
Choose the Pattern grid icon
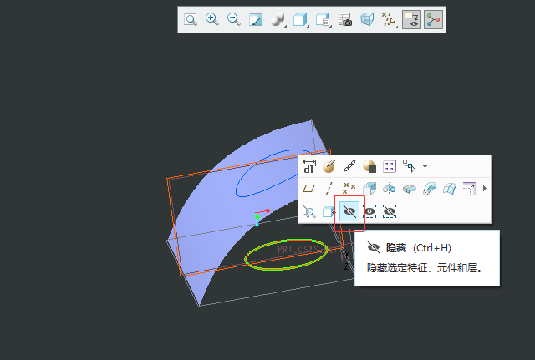pos(390,166)
